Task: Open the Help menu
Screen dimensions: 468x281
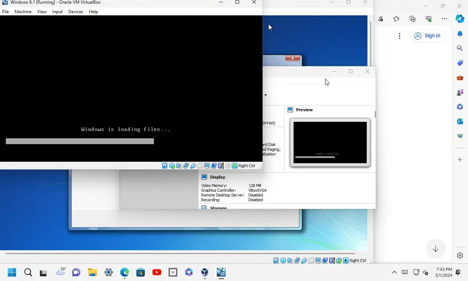Action: tap(93, 12)
